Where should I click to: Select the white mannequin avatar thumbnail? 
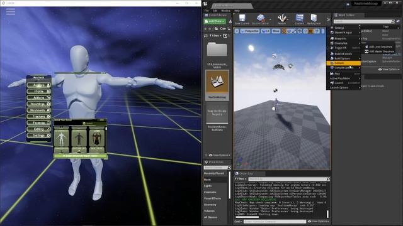coord(61,138)
